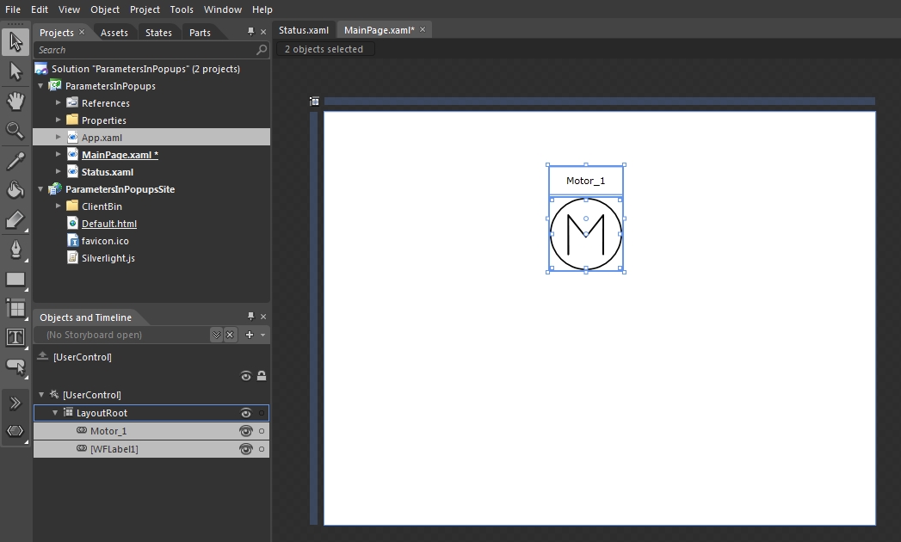This screenshot has height=542, width=901.
Task: Open the Object menu
Action: [x=105, y=9]
